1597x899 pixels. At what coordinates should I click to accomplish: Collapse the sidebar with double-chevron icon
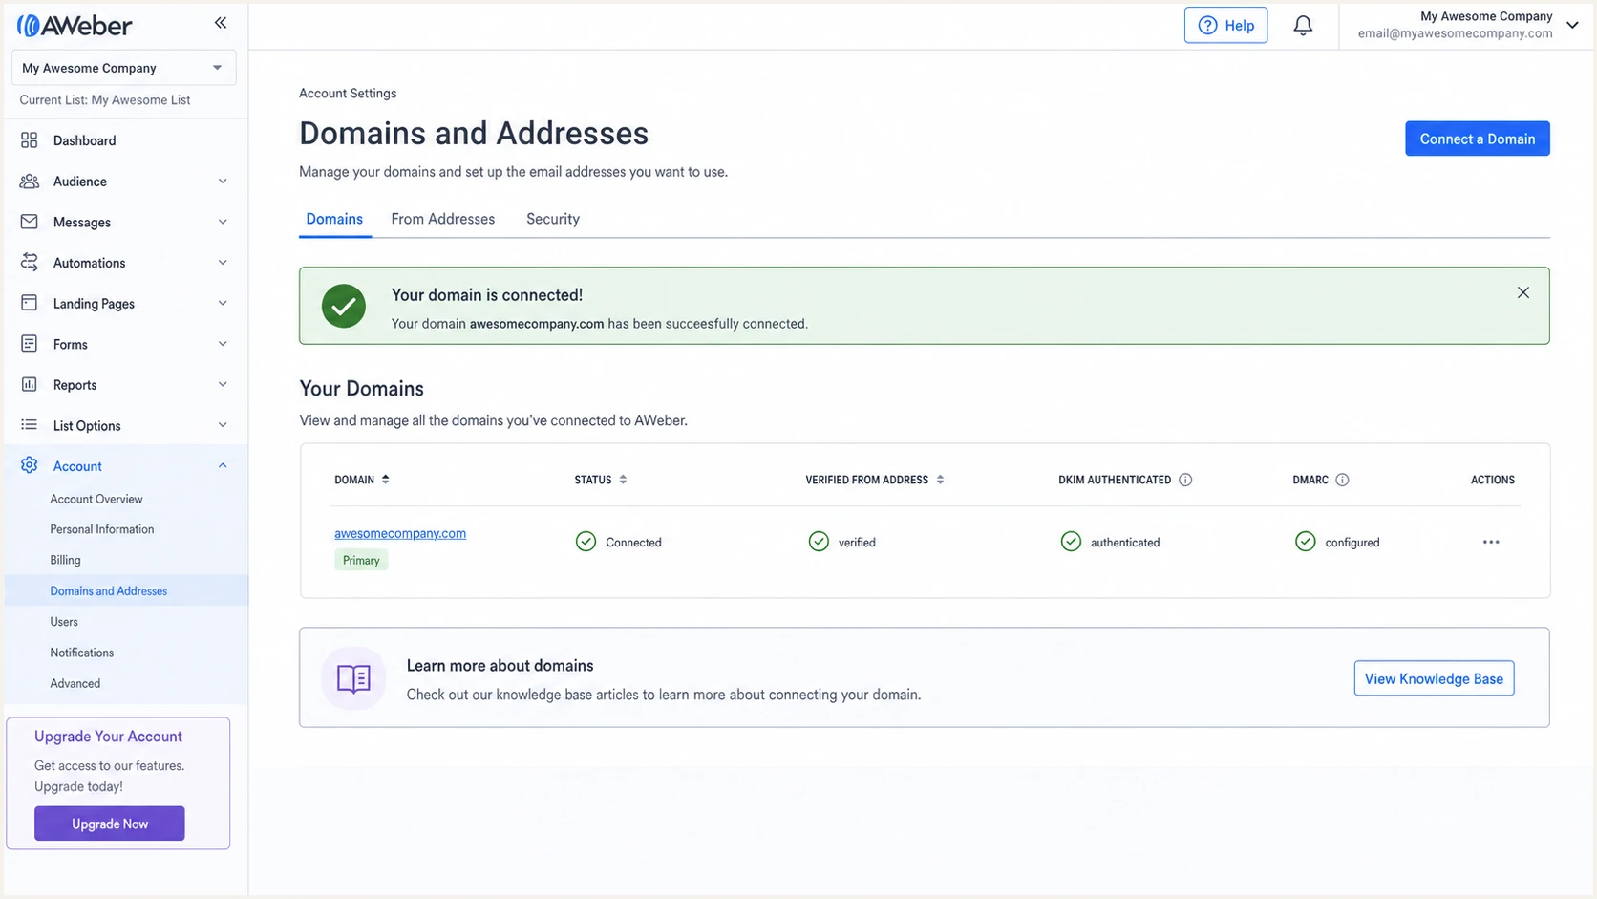(221, 23)
